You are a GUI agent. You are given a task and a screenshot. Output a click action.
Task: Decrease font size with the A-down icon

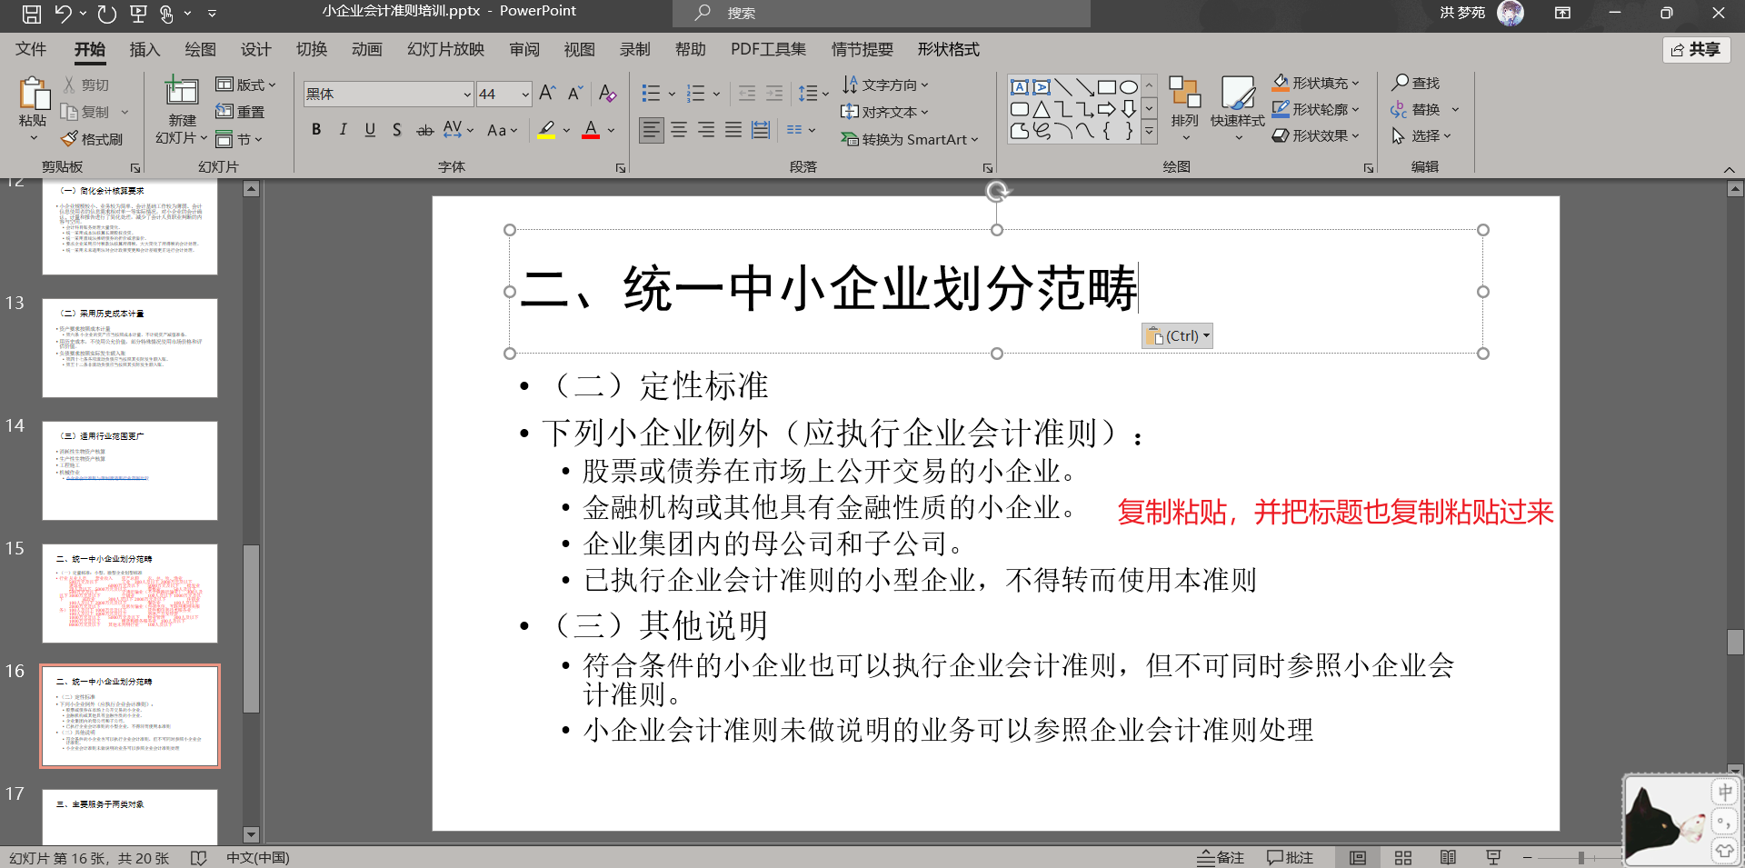pos(575,94)
